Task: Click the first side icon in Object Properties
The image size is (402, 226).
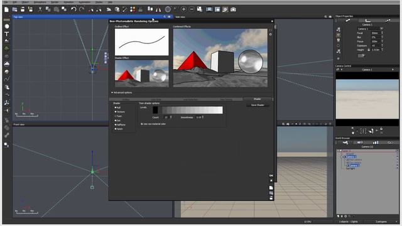Action: coord(339,30)
